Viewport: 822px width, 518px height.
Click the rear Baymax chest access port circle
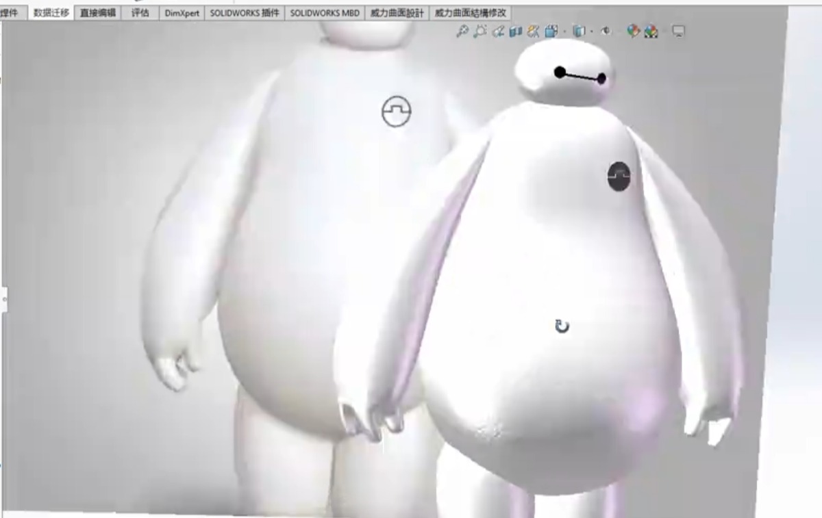pyautogui.click(x=397, y=112)
